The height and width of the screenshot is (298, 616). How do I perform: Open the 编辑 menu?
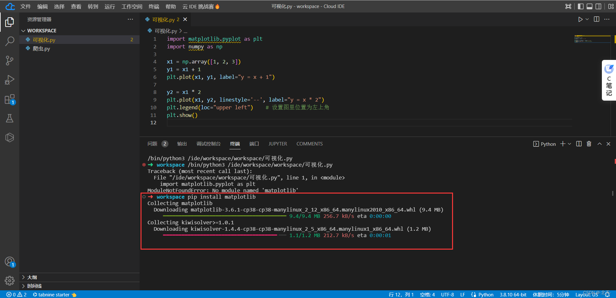point(42,6)
